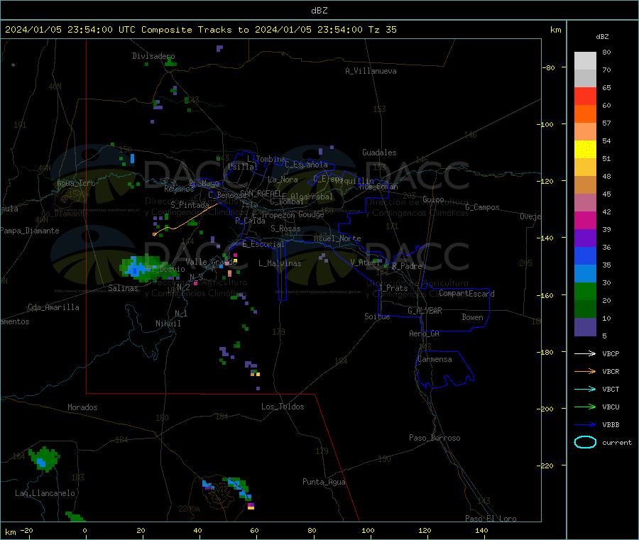Image resolution: width=639 pixels, height=540 pixels.
Task: Click the green radar echo above Lag.Llancanelo
Action: tap(45, 459)
